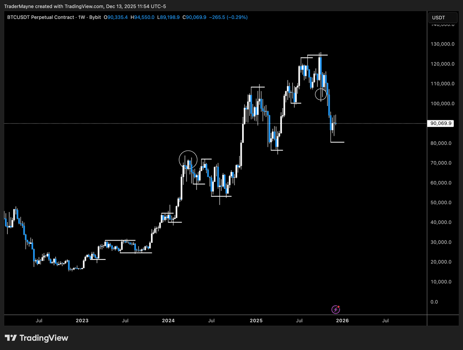The height and width of the screenshot is (350, 463).
Task: Click the 2026 label on time axis
Action: [342, 321]
